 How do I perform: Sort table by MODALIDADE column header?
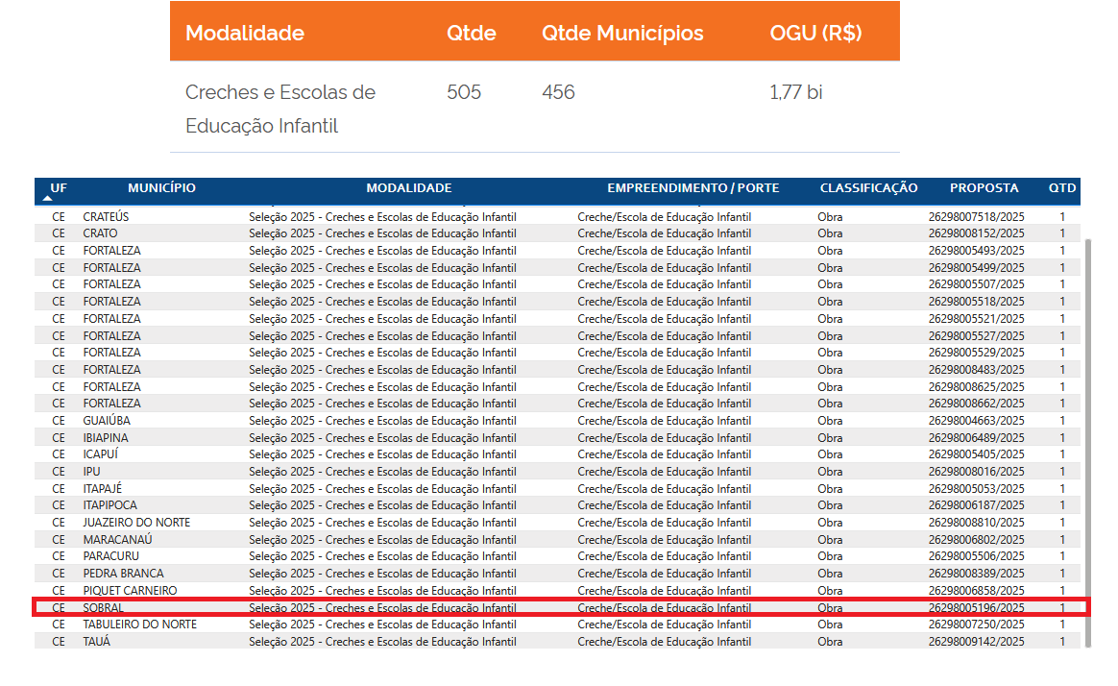[x=408, y=188]
